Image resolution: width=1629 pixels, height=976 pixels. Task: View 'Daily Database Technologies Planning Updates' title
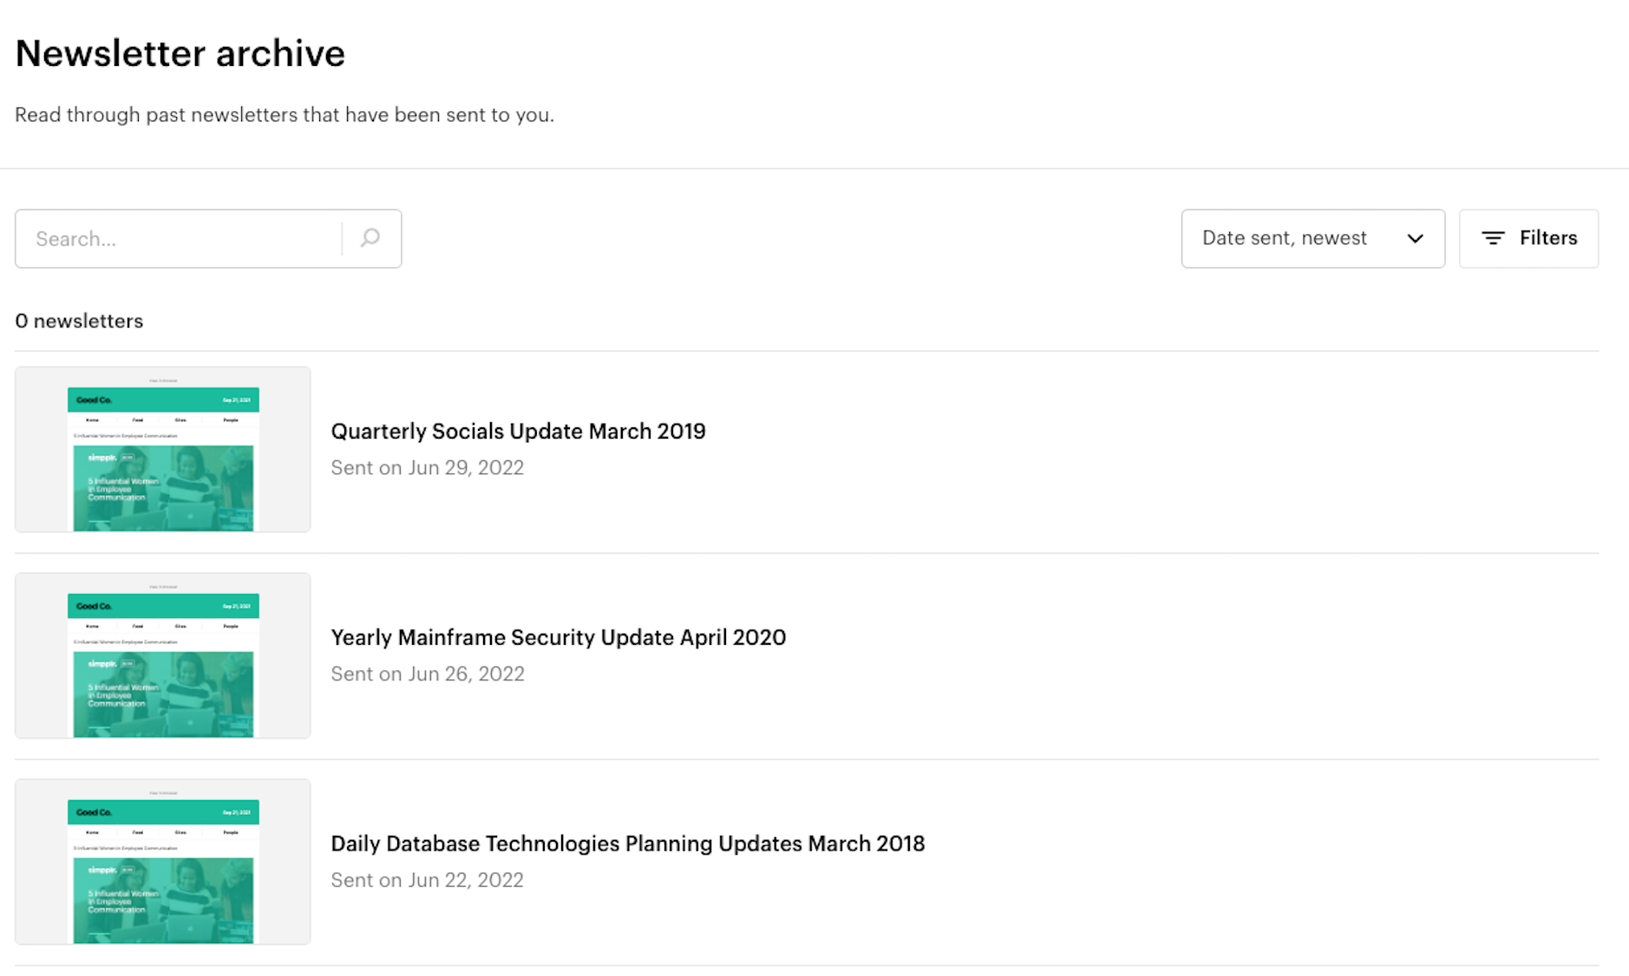pyautogui.click(x=627, y=843)
